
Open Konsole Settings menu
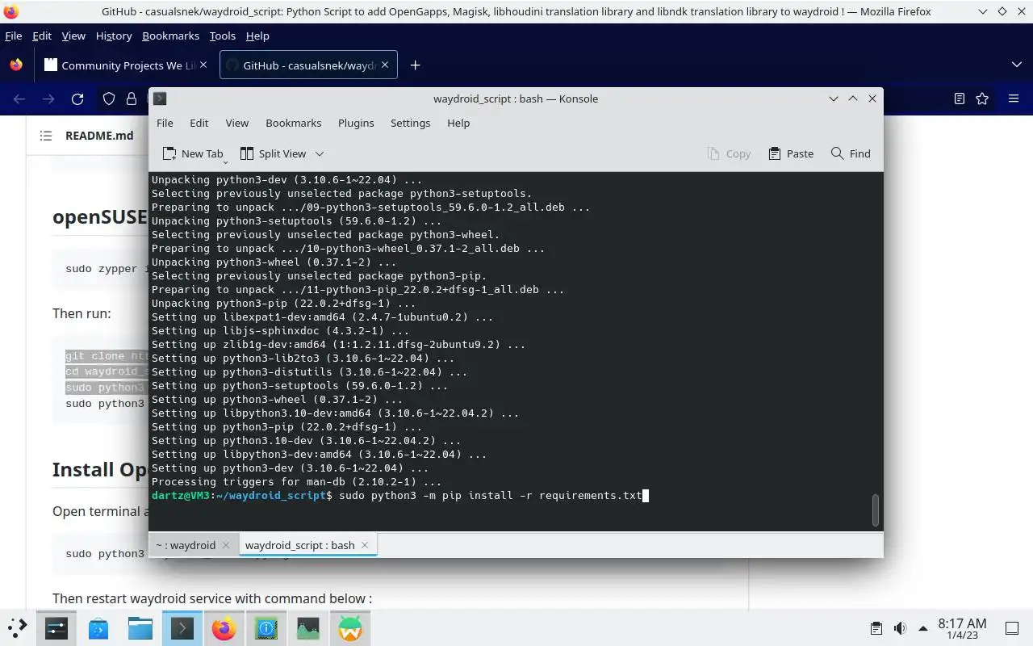click(x=410, y=123)
